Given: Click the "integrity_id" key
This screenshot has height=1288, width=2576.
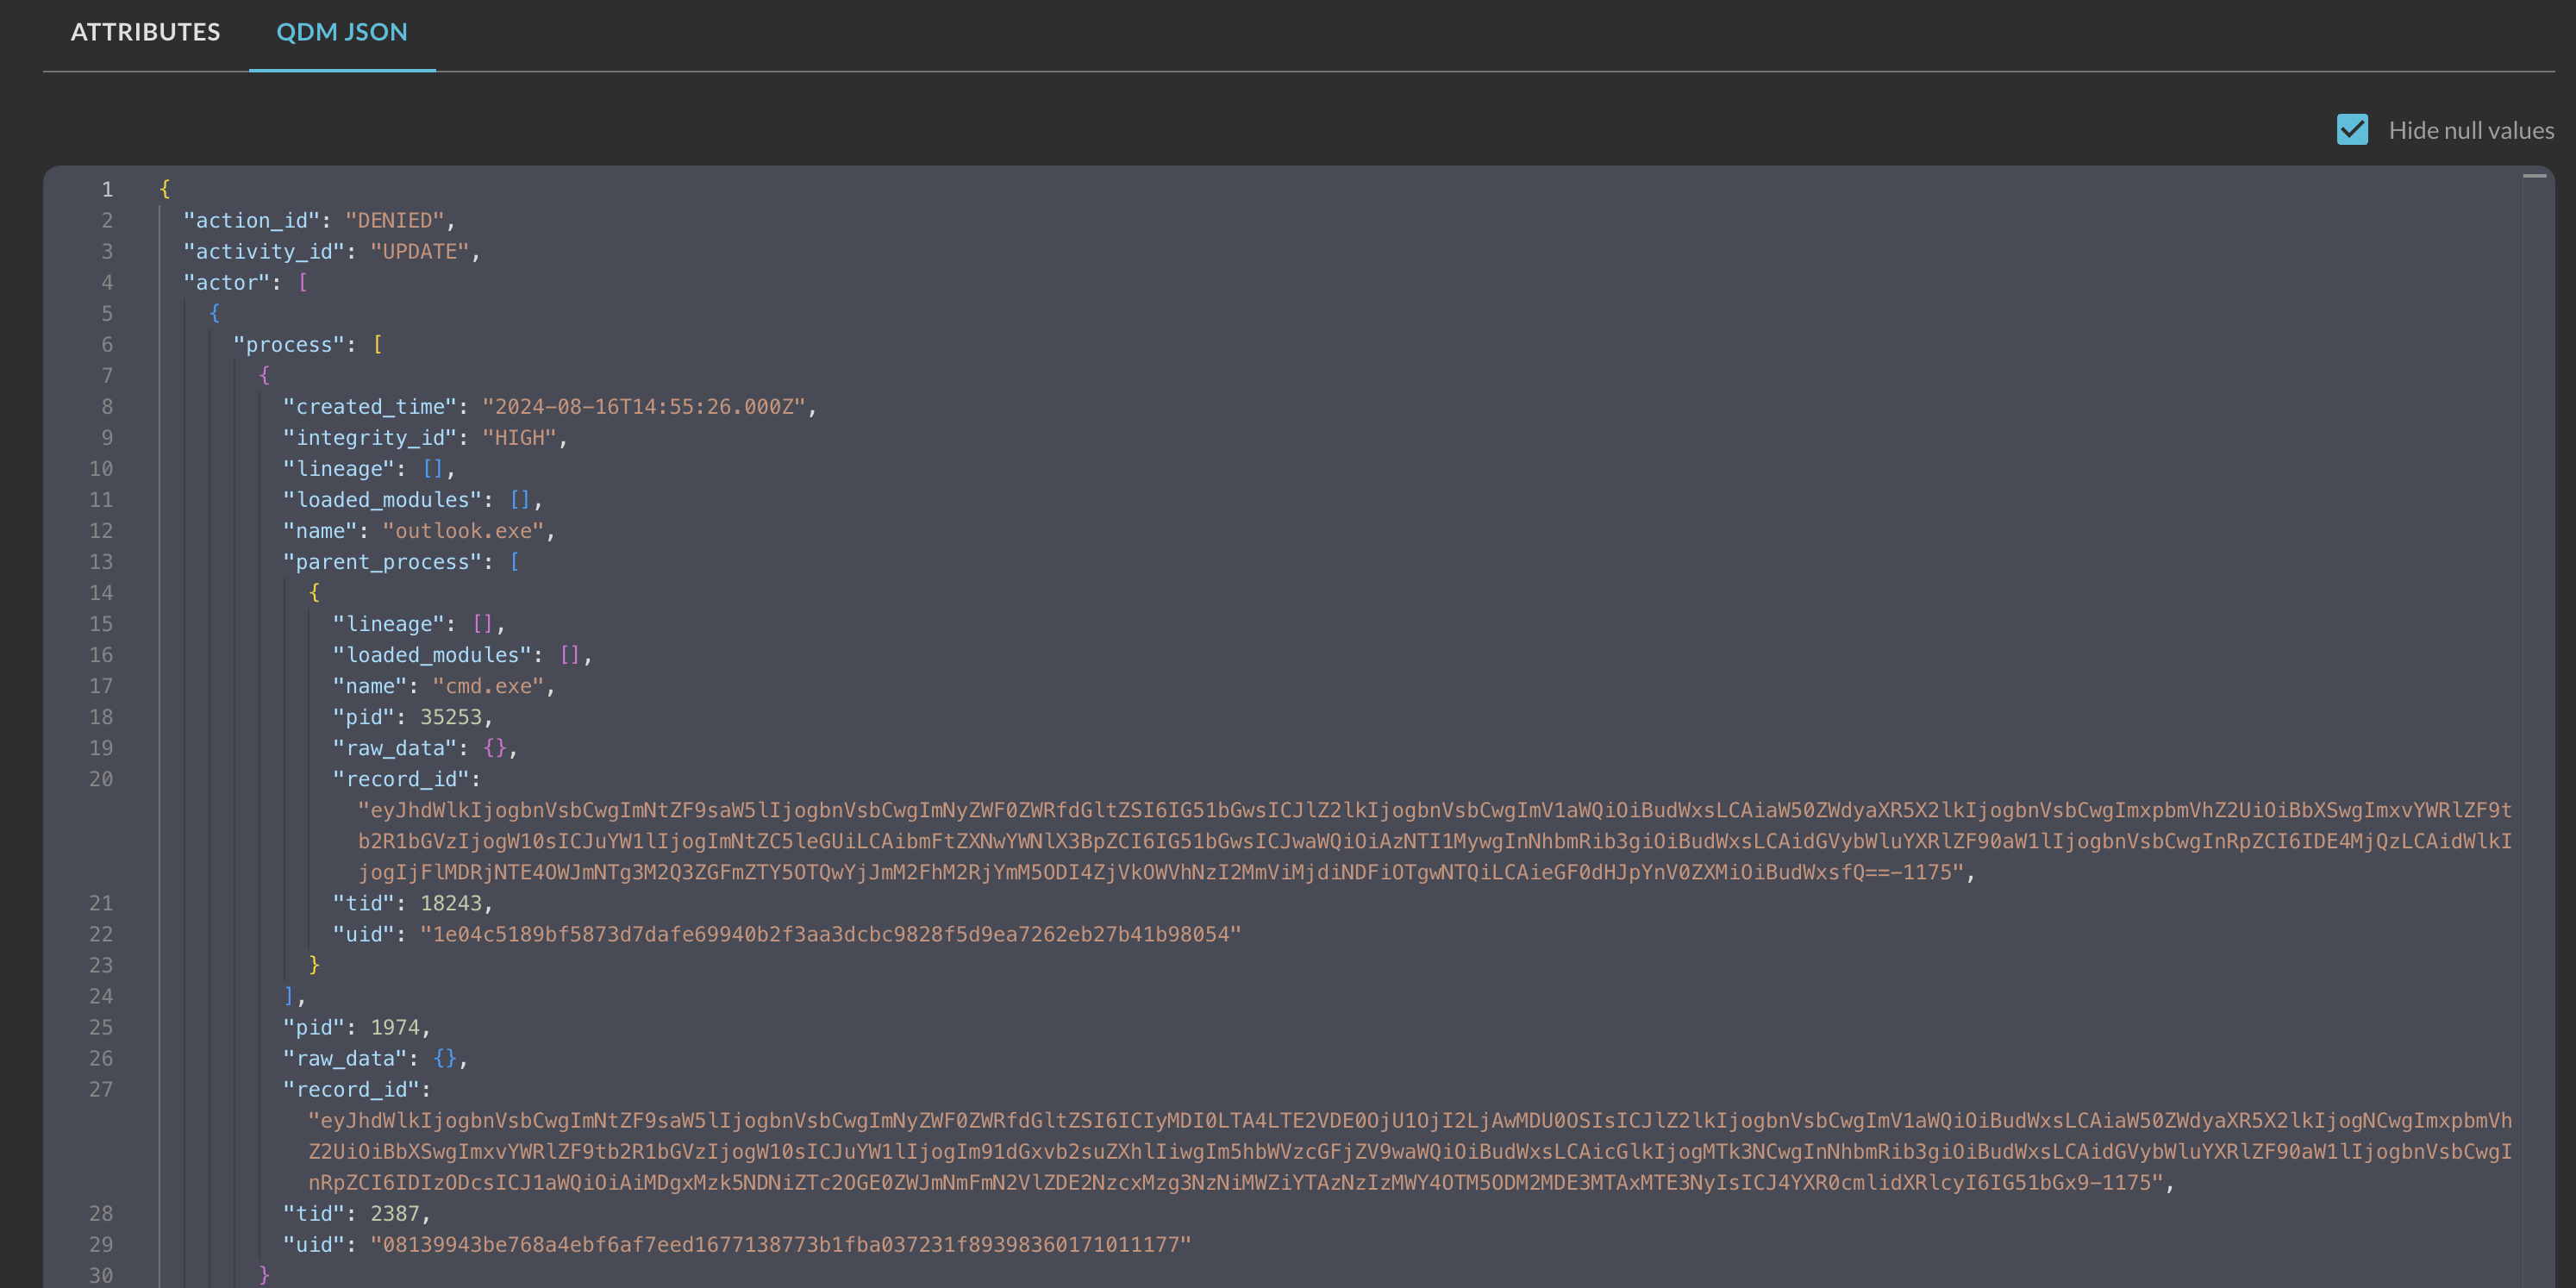Looking at the screenshot, I should (x=370, y=437).
